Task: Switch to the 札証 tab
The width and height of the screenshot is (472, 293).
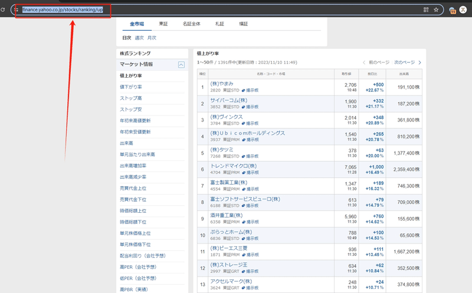Action: [219, 24]
